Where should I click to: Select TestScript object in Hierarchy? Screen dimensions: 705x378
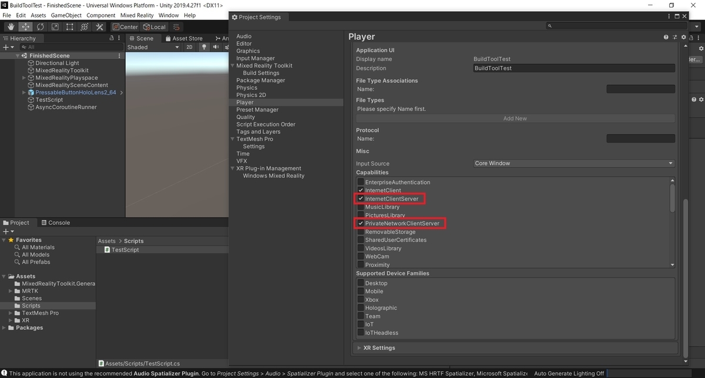(x=49, y=100)
